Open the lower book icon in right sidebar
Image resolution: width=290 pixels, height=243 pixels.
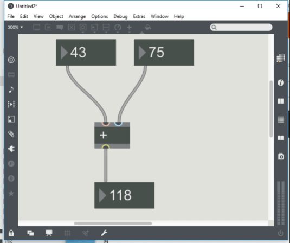click(281, 138)
